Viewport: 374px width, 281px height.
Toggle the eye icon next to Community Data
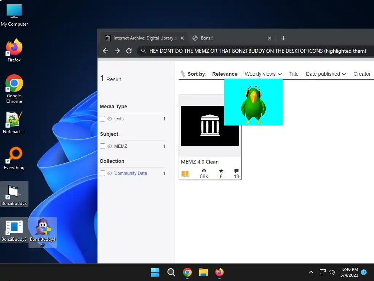[110, 173]
